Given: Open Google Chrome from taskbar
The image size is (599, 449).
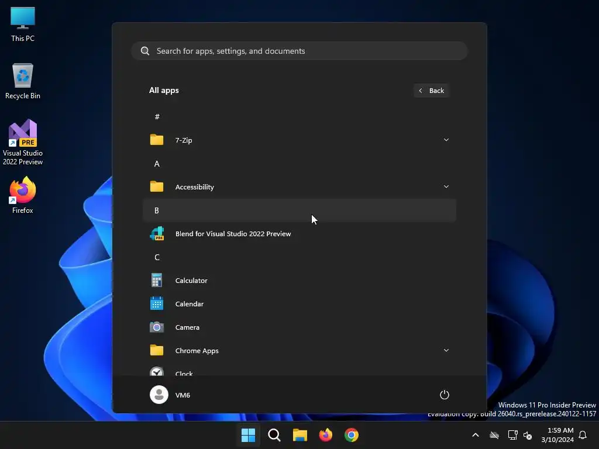Looking at the screenshot, I should tap(352, 435).
